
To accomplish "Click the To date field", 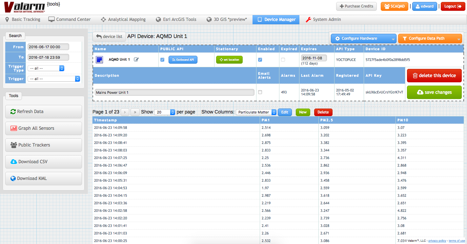I will [x=48, y=57].
